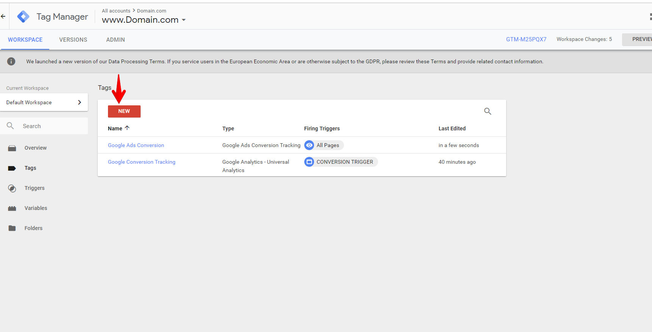Open the Folders section
This screenshot has height=332, width=652.
coord(33,228)
